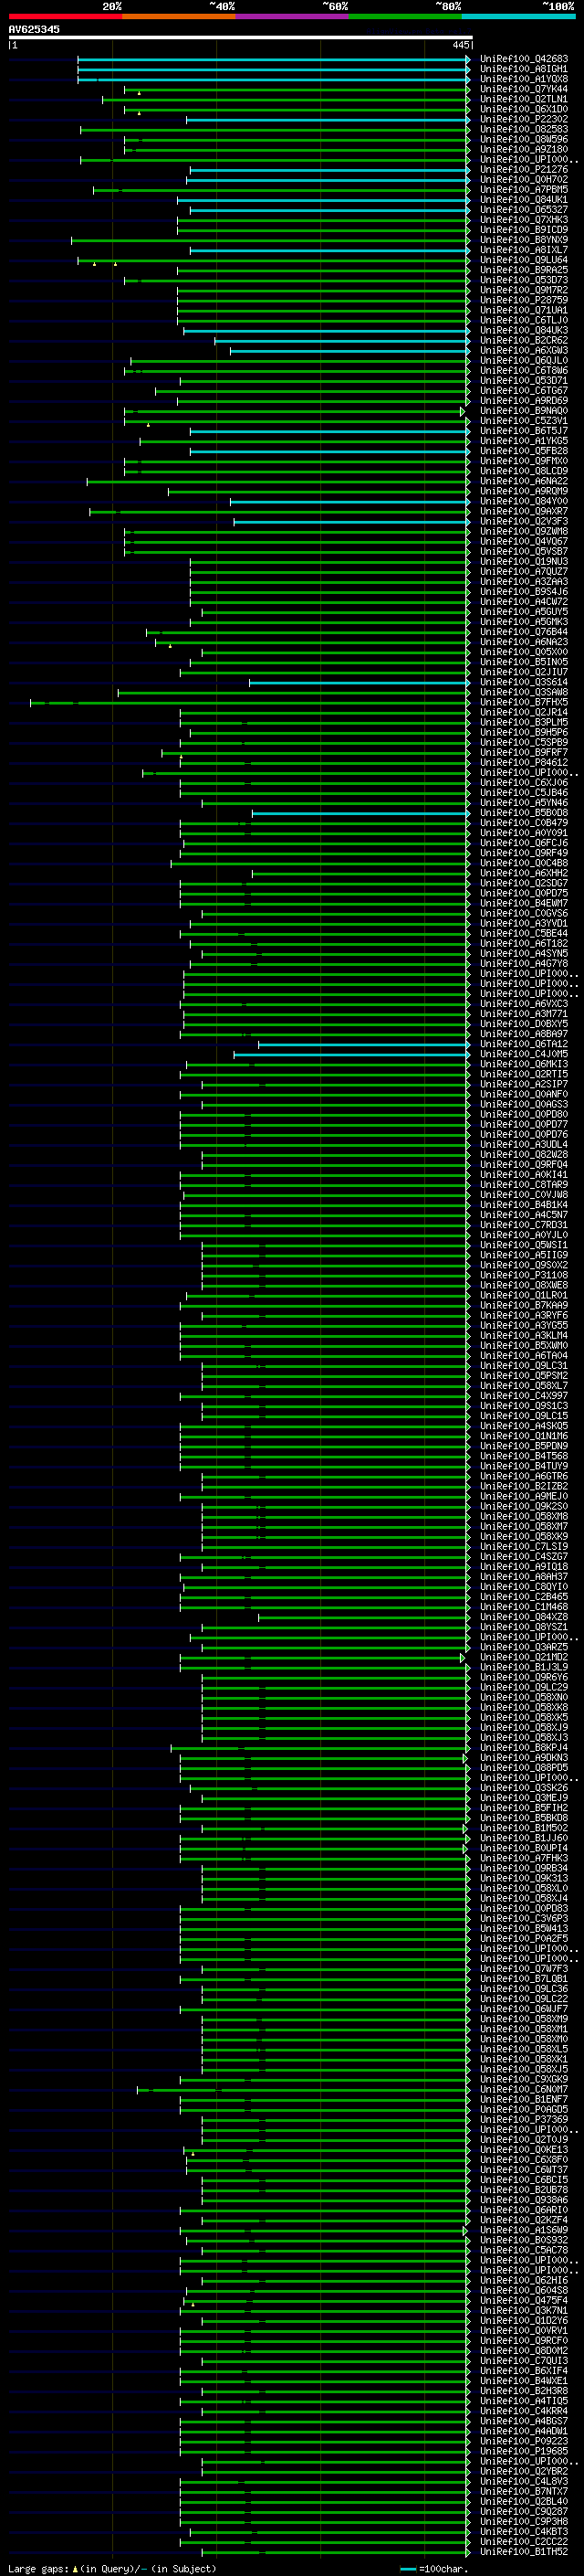Open hit UniRef100_Q9LU64
Image resolution: width=584 pixels, height=2576 pixels.
coord(523,260)
